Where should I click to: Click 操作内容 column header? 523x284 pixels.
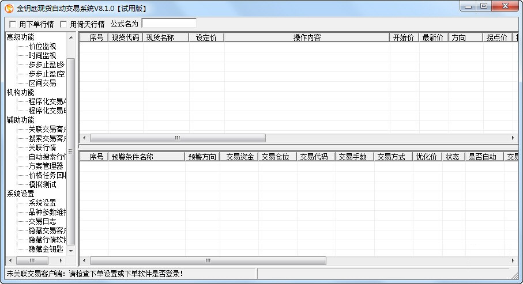coord(307,37)
